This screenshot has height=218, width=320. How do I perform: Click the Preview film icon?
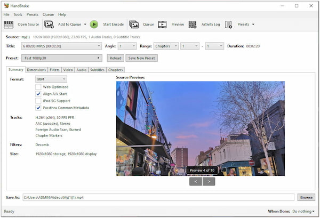point(162,25)
